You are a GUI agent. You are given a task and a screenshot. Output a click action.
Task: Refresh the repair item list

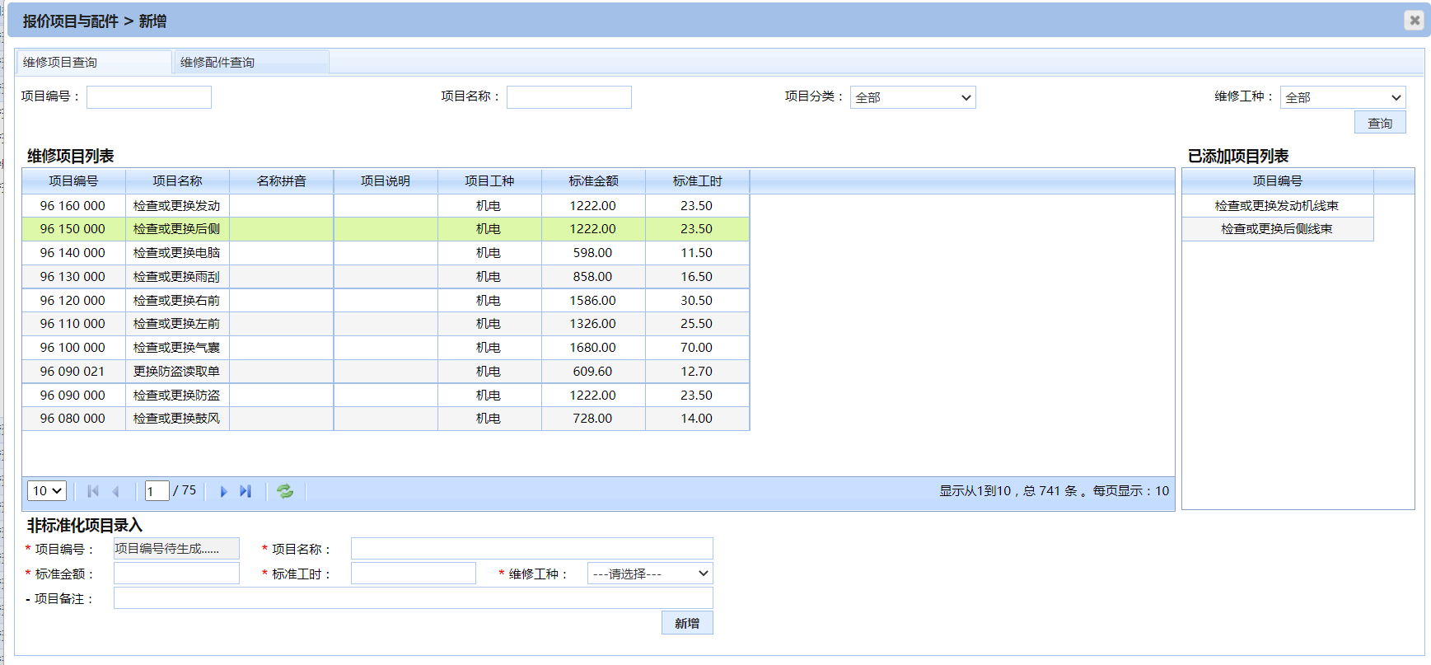(285, 491)
